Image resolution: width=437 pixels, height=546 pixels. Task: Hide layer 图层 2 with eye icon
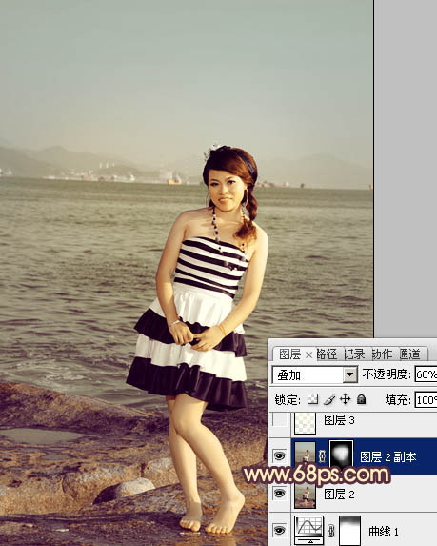[x=279, y=493]
